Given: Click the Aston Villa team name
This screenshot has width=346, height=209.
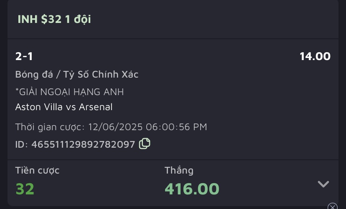Looking at the screenshot, I should coord(38,107).
